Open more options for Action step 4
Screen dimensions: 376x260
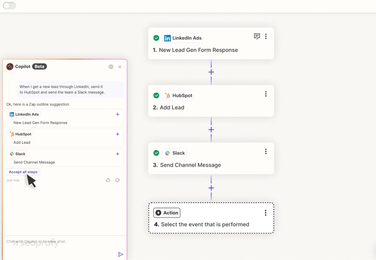(265, 213)
